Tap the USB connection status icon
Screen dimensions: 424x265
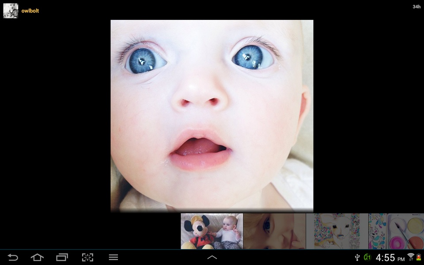click(x=357, y=257)
